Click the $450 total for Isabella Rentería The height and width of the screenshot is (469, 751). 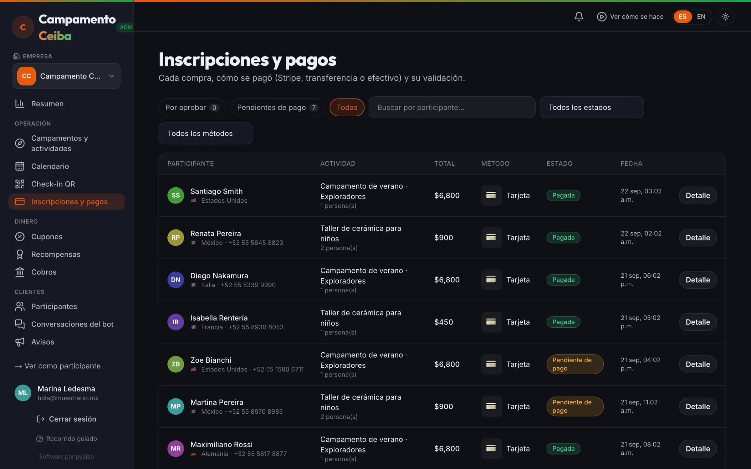pyautogui.click(x=443, y=322)
